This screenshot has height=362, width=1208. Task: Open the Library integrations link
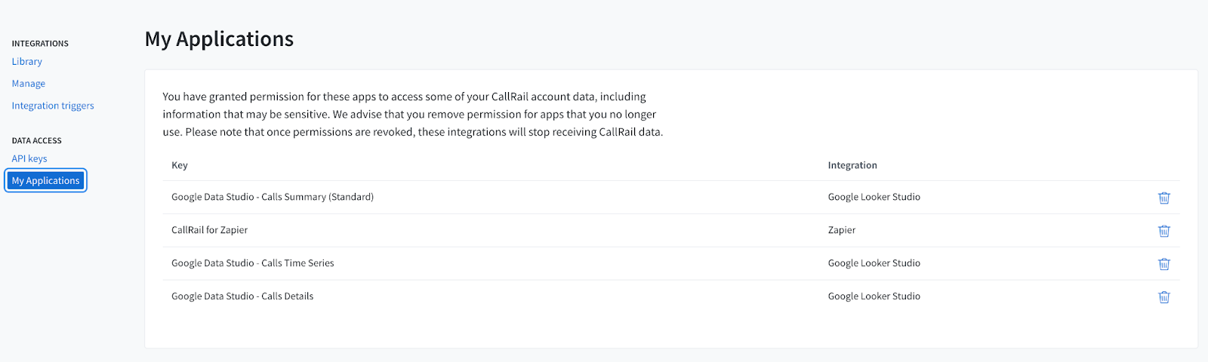[27, 62]
